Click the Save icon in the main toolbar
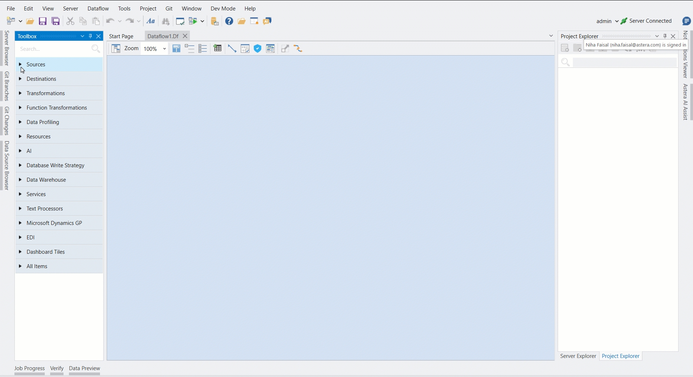Viewport: 693px width, 377px height. (x=43, y=21)
